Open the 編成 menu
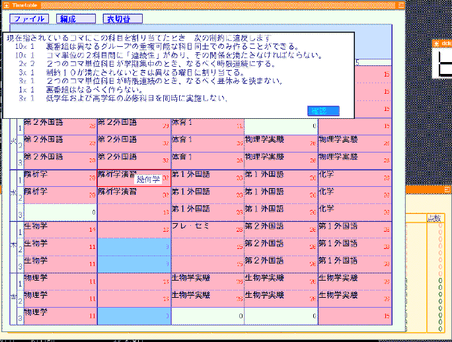Screen dimensions: 452x342 76,19
